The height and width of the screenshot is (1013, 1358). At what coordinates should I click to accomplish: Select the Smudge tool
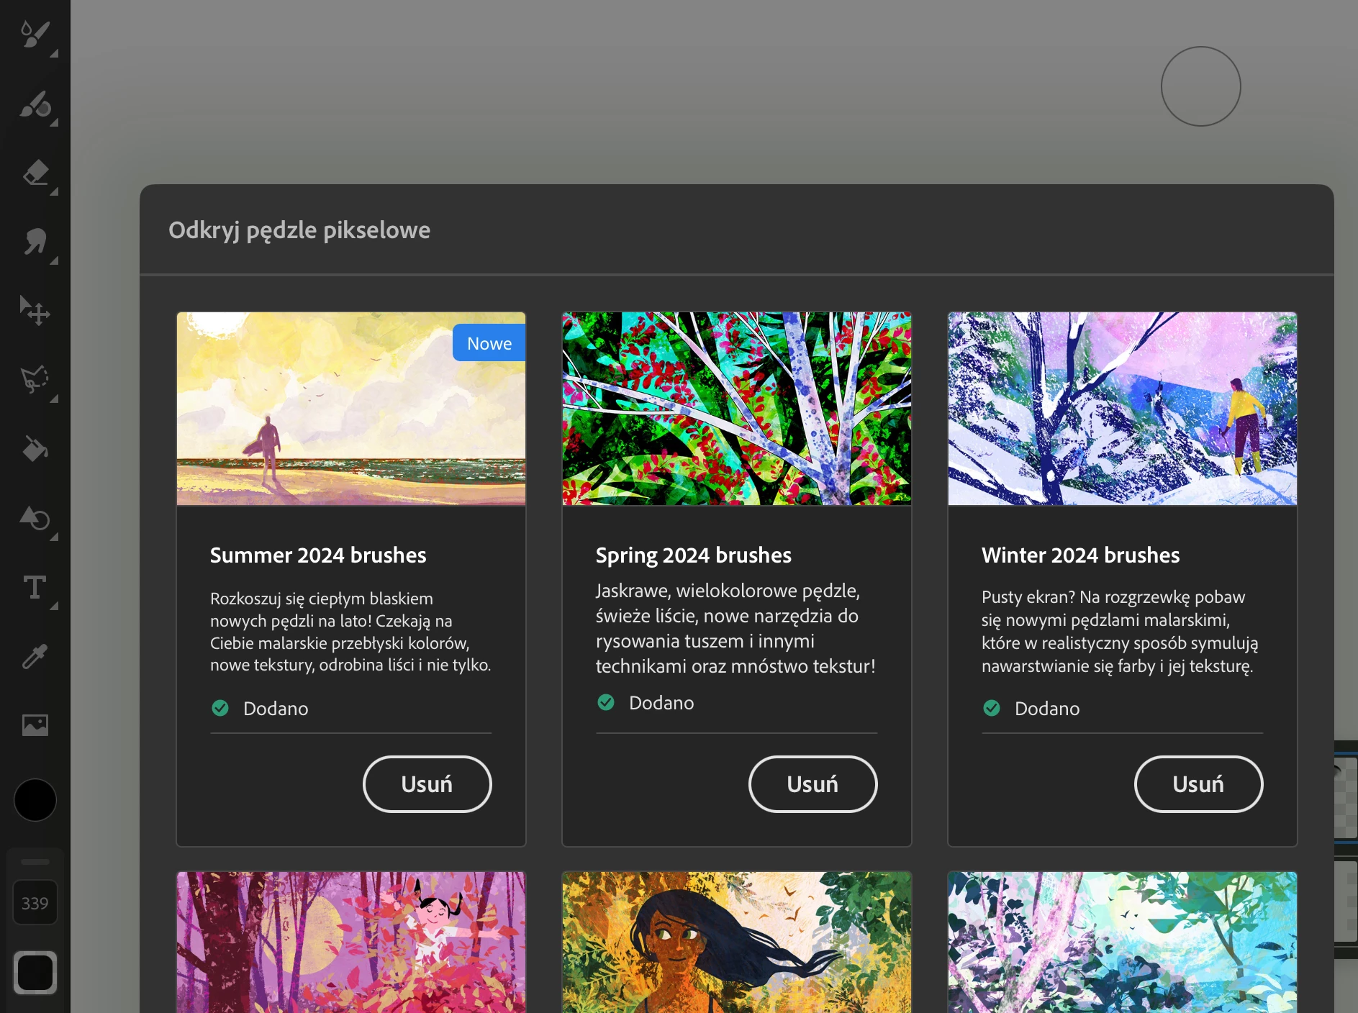35,242
